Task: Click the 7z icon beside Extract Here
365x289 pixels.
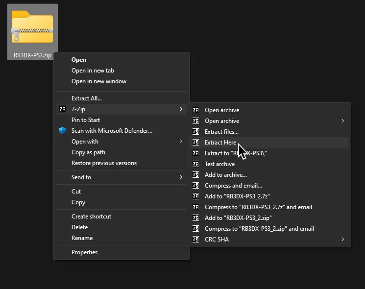Action: pos(196,142)
